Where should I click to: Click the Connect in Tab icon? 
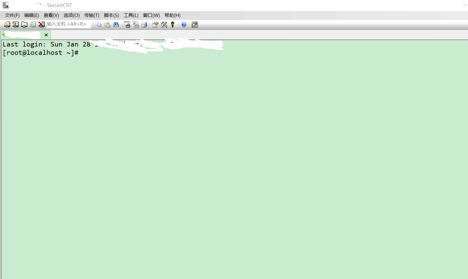coord(24,25)
